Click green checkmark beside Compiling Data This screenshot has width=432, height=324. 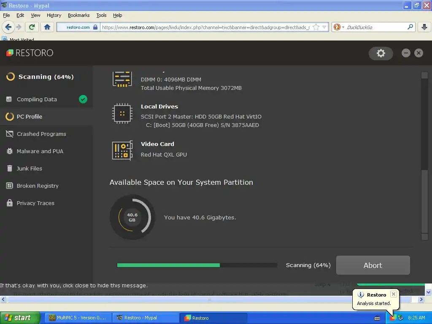83,99
